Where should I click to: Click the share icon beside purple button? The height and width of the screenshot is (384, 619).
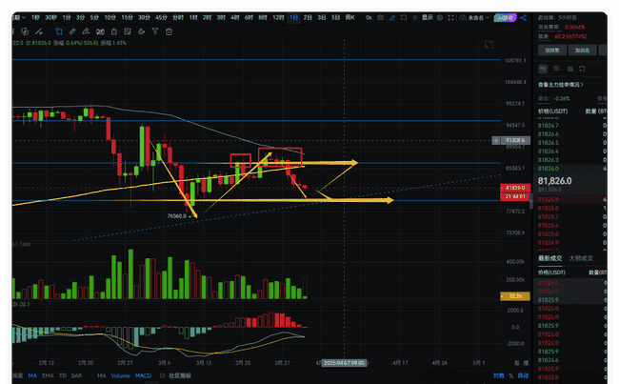coord(525,17)
